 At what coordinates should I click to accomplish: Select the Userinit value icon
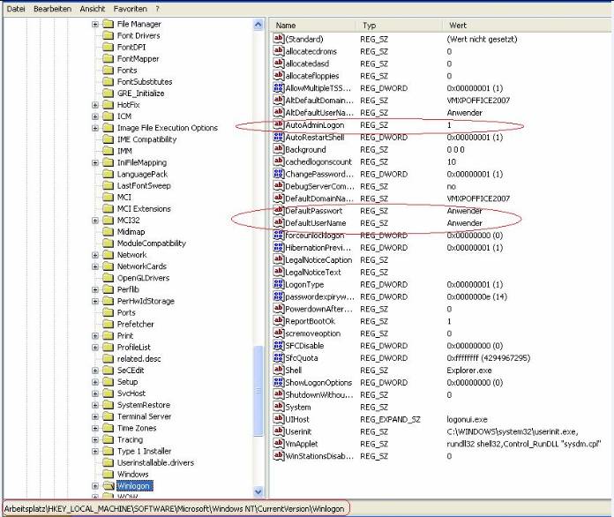[x=279, y=431]
